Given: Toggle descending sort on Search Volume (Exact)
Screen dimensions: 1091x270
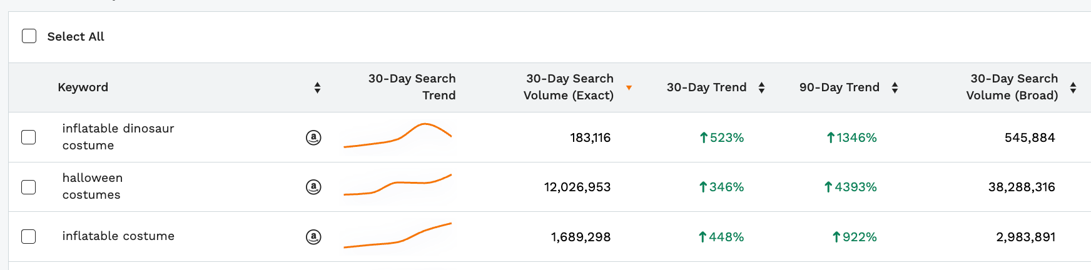Looking at the screenshot, I should tap(629, 88).
